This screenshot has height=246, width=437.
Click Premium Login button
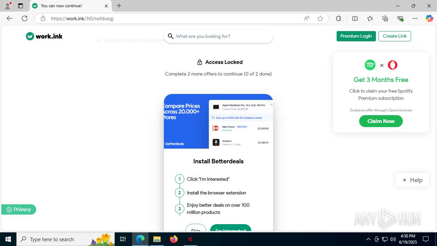coord(356,36)
